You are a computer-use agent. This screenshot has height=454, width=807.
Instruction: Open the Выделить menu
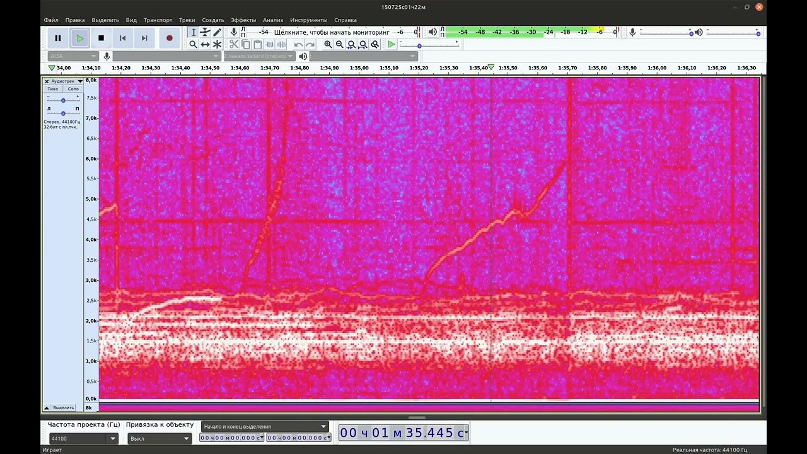(x=105, y=20)
